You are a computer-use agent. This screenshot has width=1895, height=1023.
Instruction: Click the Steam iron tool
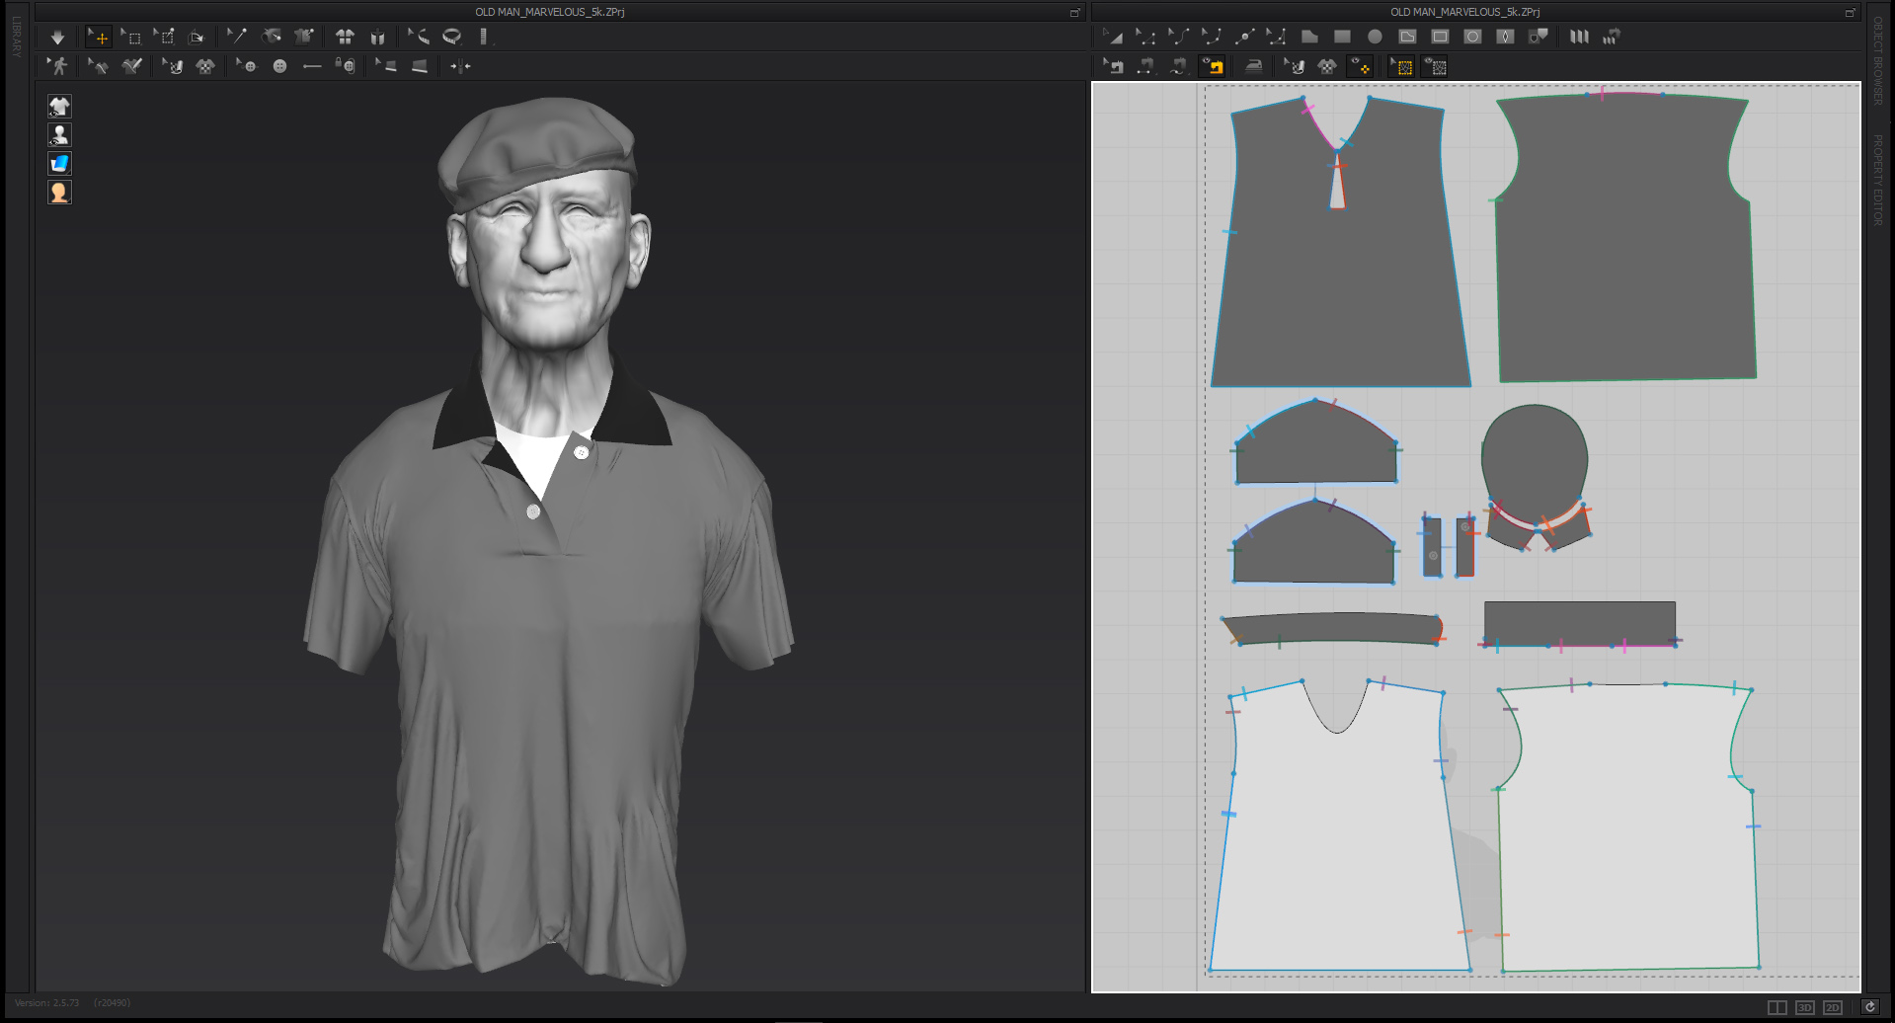(1253, 66)
